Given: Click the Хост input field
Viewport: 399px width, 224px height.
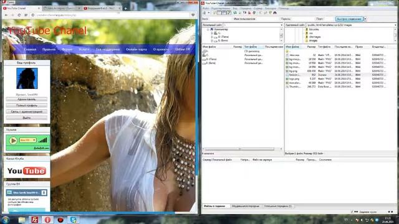Looking at the screenshot, I should click(x=220, y=19).
